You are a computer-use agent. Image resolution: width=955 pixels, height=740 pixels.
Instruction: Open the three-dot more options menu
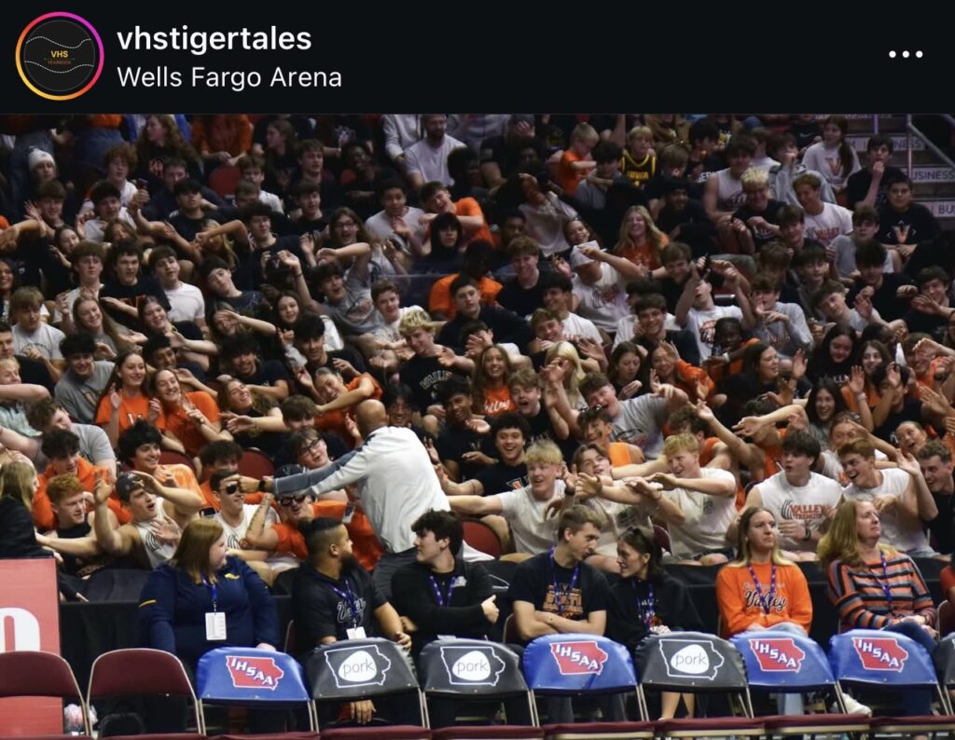coord(905,54)
